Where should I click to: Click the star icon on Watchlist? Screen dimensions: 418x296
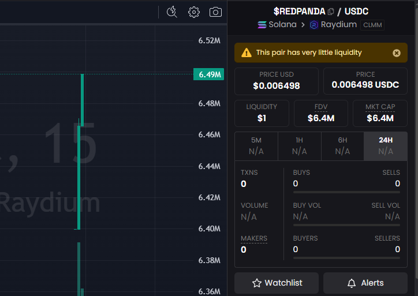point(257,283)
